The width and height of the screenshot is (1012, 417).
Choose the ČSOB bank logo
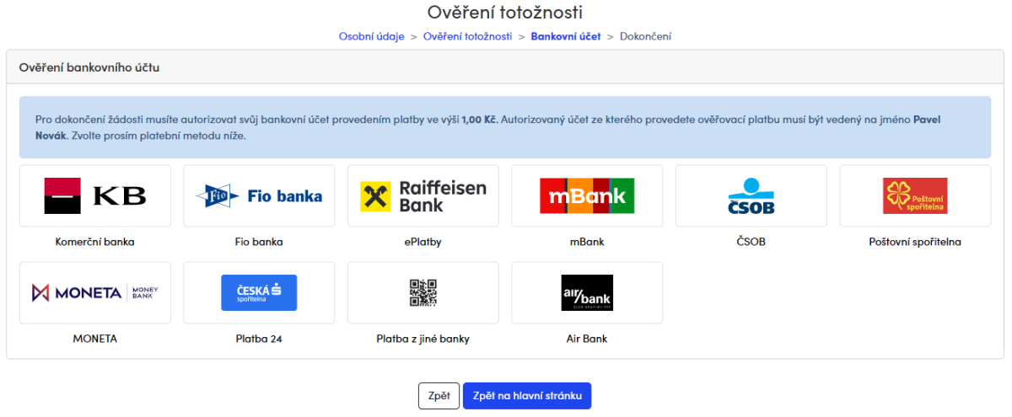(751, 195)
